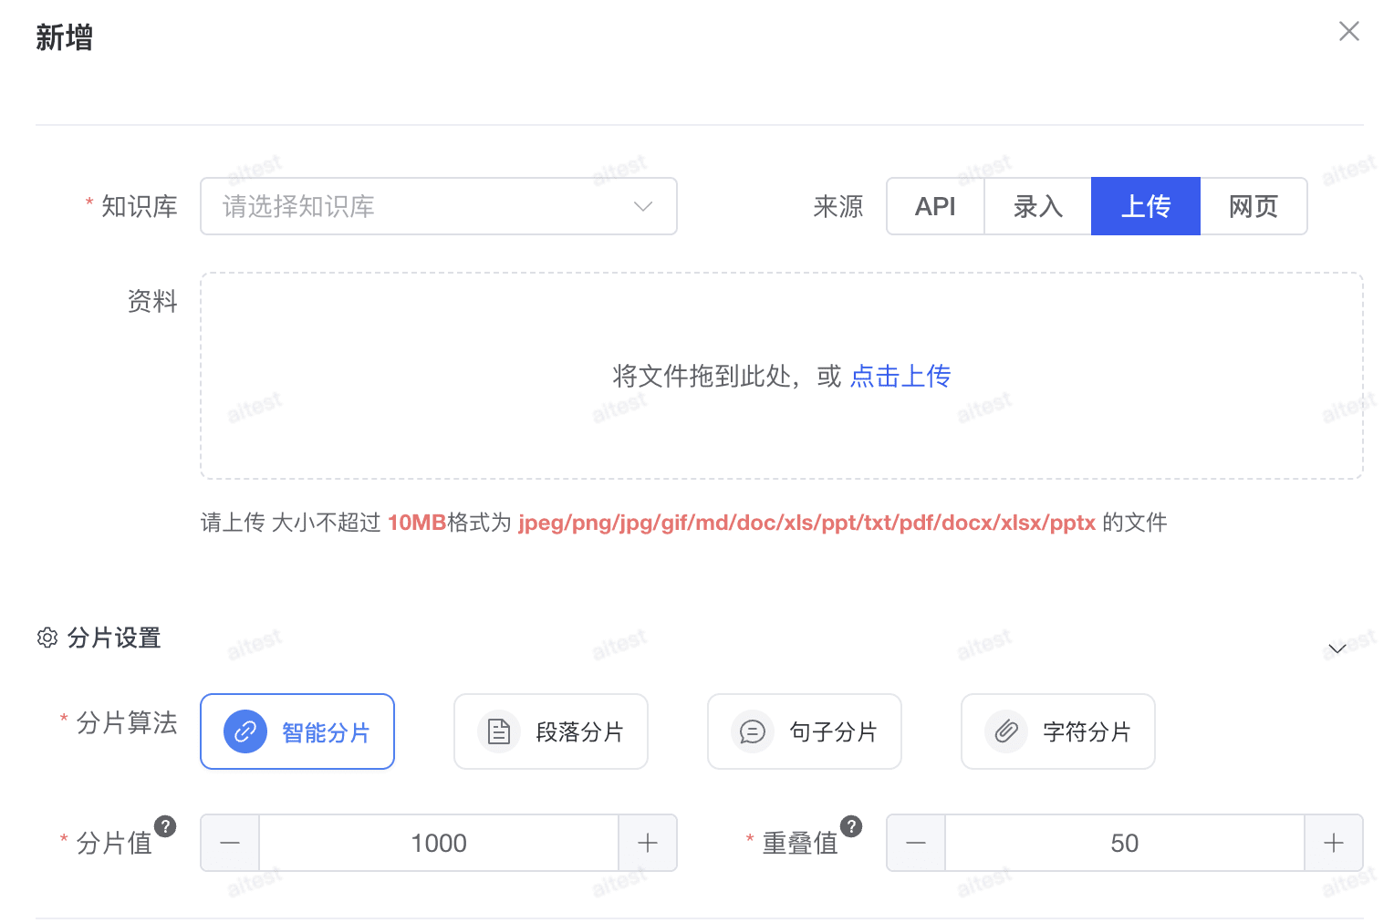Click the 分片值 input showing 1000

(x=439, y=843)
